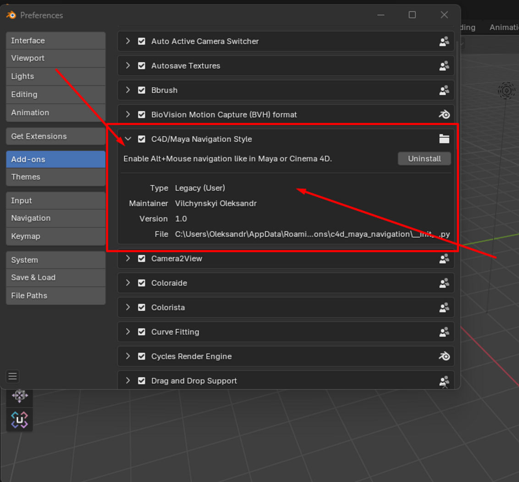Disable the Auto Active Camera Switcher add-on

pos(142,41)
